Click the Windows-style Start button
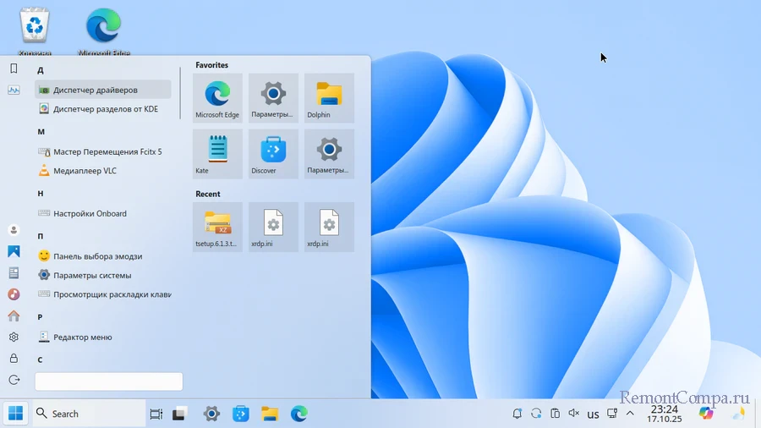The image size is (761, 428). pyautogui.click(x=14, y=414)
